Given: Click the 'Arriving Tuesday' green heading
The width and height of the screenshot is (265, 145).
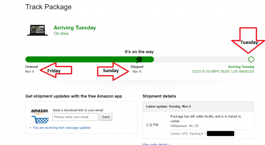Looking at the screenshot, I should (x=75, y=28).
